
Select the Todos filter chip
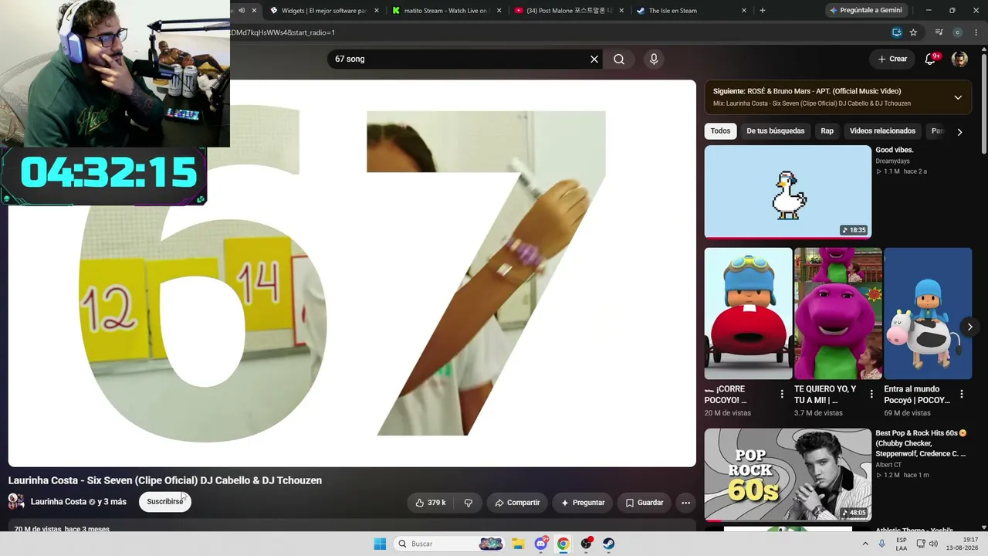(x=720, y=131)
